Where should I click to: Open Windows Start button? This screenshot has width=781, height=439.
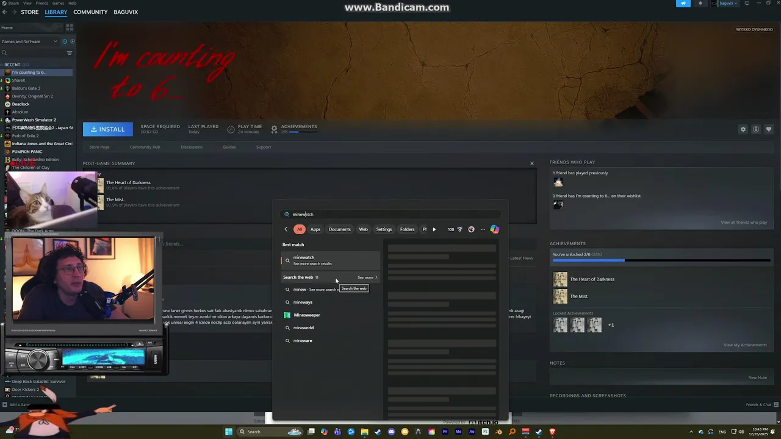click(x=229, y=432)
